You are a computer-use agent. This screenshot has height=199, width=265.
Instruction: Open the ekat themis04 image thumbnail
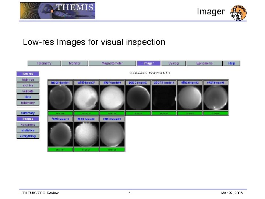pyautogui.click(x=216, y=98)
